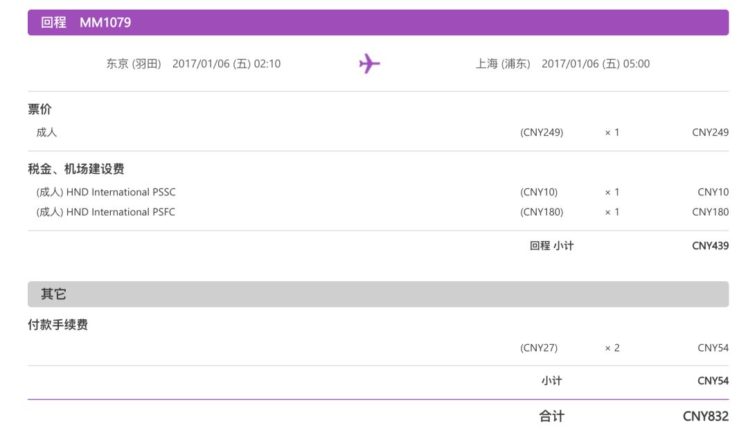Click the (CNY249) adult fare unit price
748x437 pixels.
click(542, 132)
